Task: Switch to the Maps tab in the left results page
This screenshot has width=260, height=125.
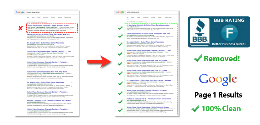Action: point(33,17)
